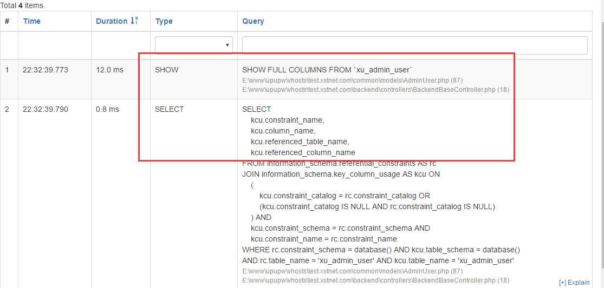Click the # column header

7,21
